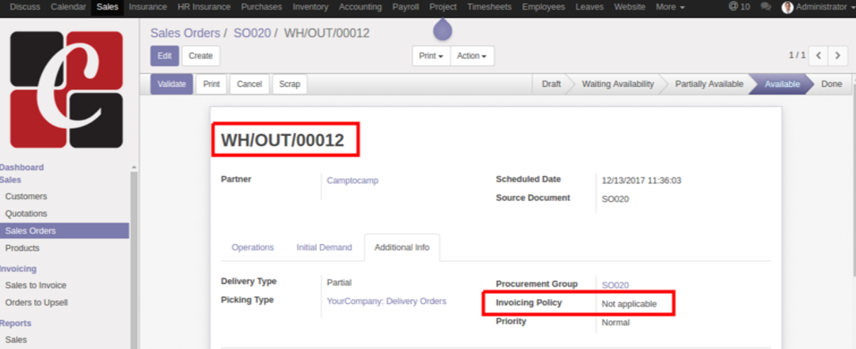The image size is (856, 349).
Task: Select the Done status stage
Action: pyautogui.click(x=831, y=84)
